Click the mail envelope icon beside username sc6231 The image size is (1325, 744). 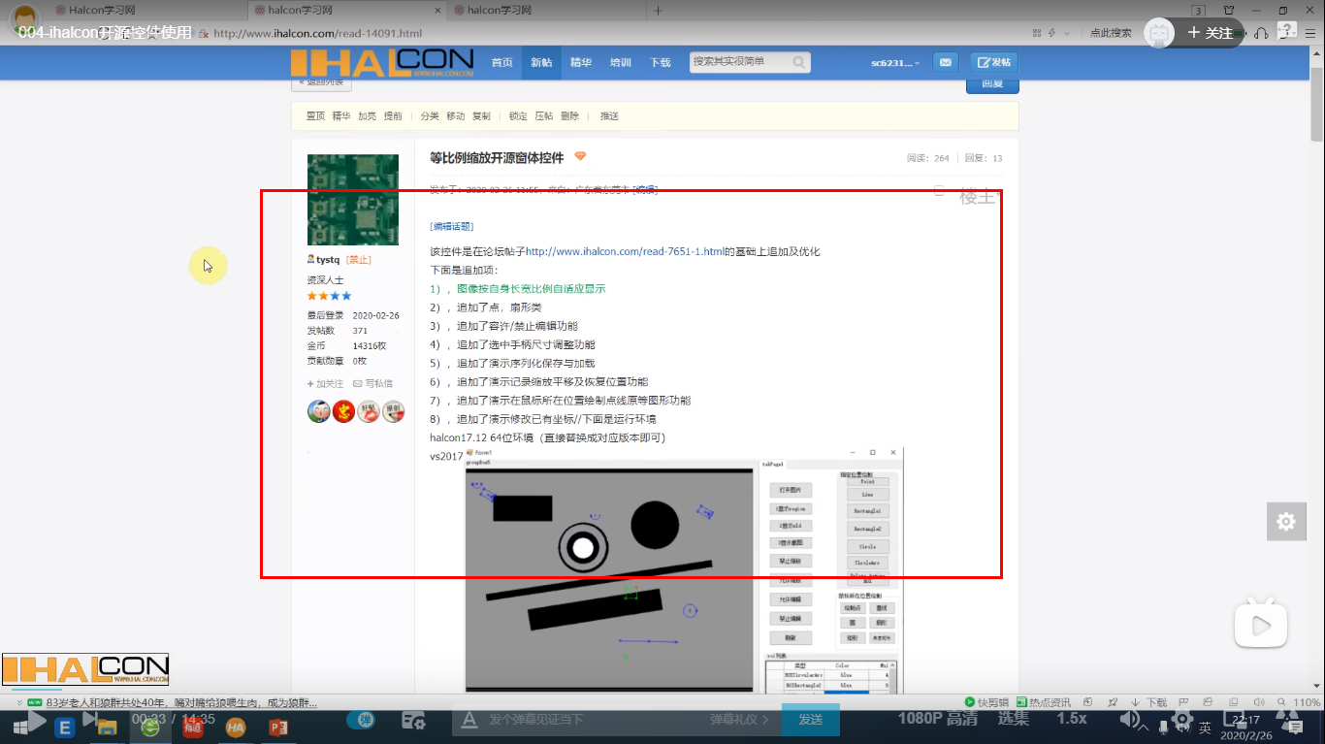[946, 62]
